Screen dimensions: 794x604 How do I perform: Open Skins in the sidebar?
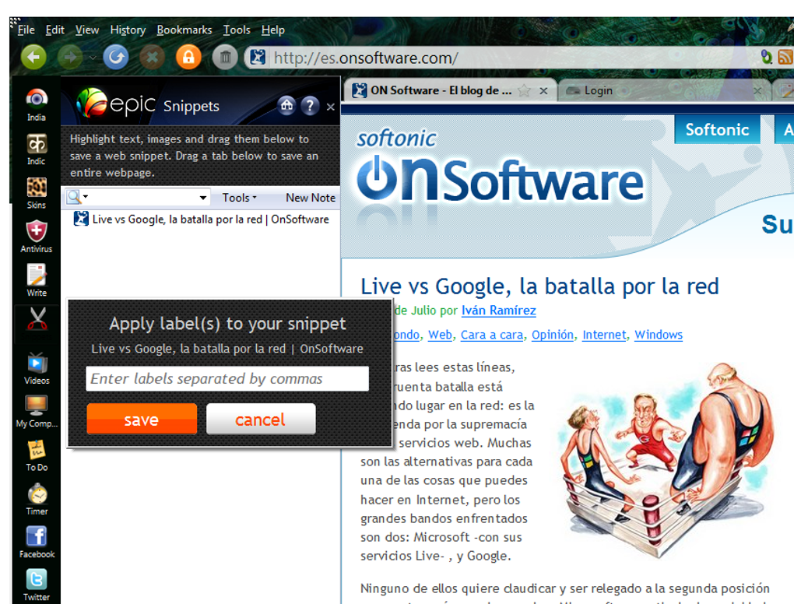coord(36,193)
